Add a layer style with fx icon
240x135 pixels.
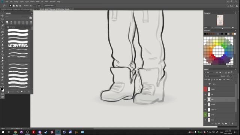tap(216, 123)
